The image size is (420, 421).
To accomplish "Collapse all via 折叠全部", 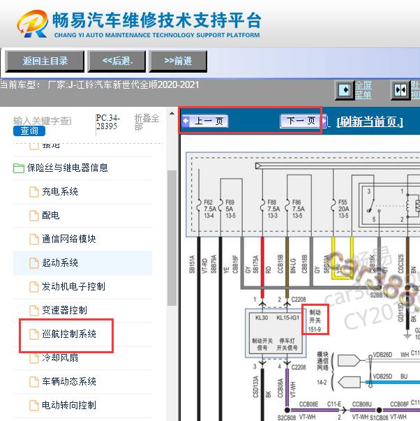I will 147,122.
